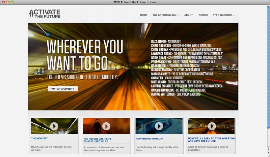Click the Chris Anderson Wired Magazine line
Viewport: 270px width, 157px height.
click(181, 46)
